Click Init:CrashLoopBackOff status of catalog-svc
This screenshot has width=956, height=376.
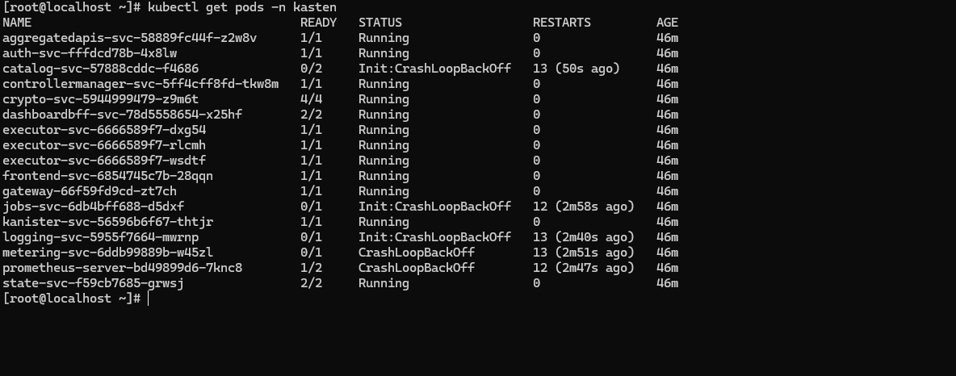pos(434,69)
